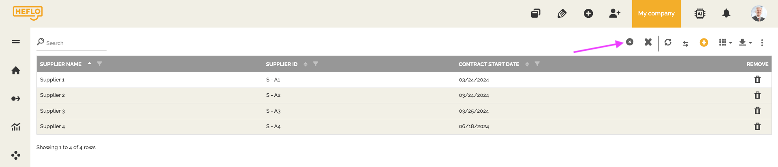Click the refresh table icon

668,42
